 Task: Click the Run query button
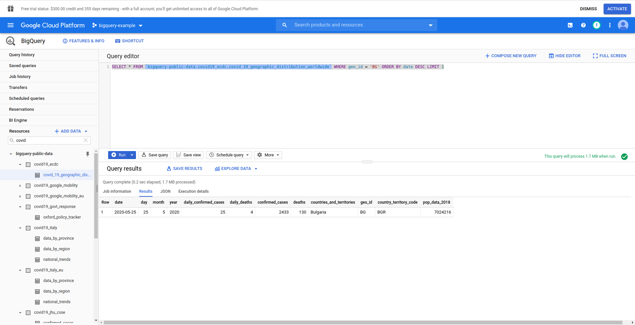118,155
